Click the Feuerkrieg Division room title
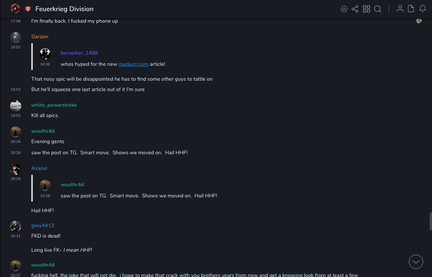This screenshot has height=277, width=432. (x=64, y=9)
